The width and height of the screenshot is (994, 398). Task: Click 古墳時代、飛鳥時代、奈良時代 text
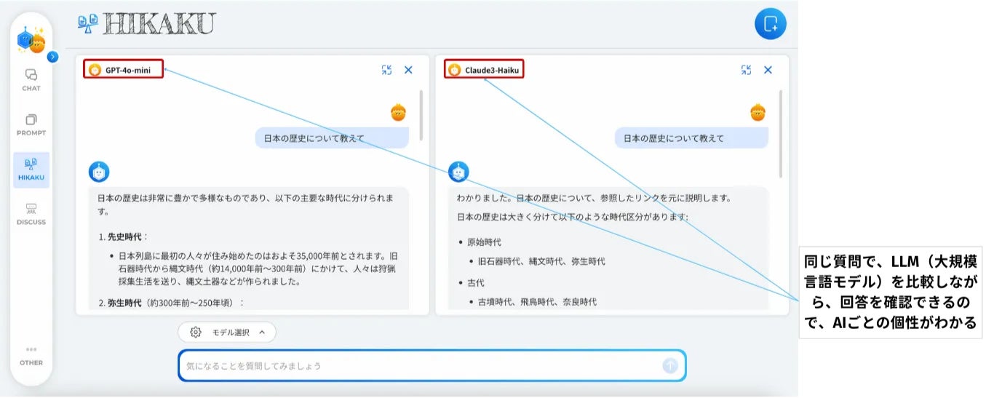pos(537,301)
